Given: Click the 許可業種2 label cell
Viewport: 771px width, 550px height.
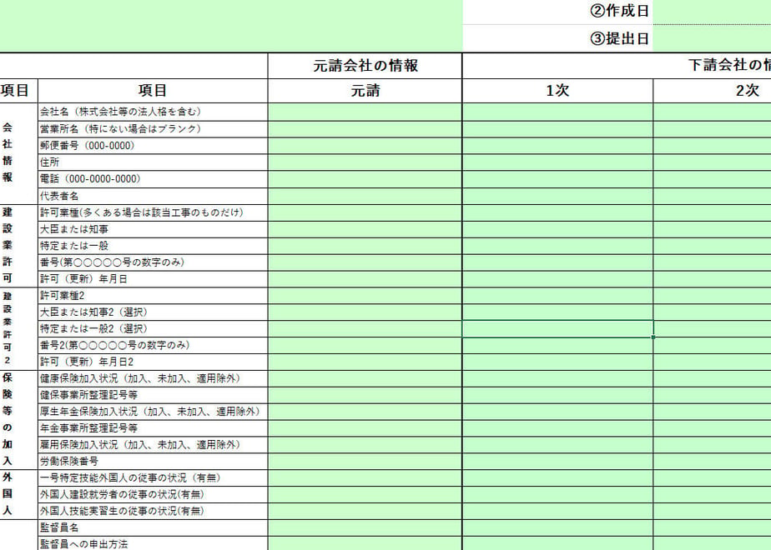Looking at the screenshot, I should click(x=153, y=296).
